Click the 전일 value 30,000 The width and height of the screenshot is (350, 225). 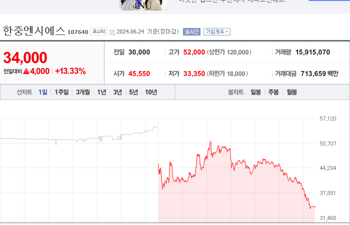[139, 52]
